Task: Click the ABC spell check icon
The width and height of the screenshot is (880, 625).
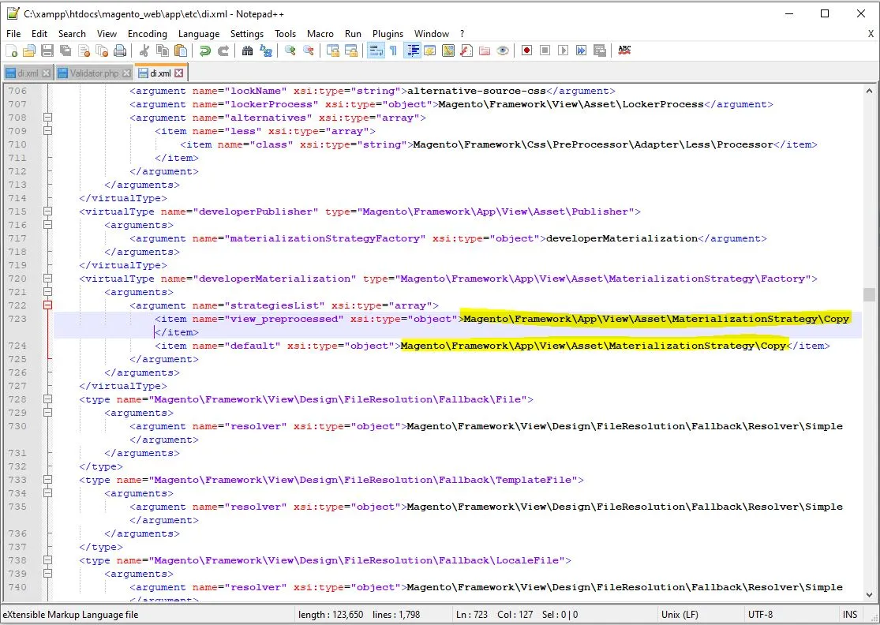Action: point(624,51)
